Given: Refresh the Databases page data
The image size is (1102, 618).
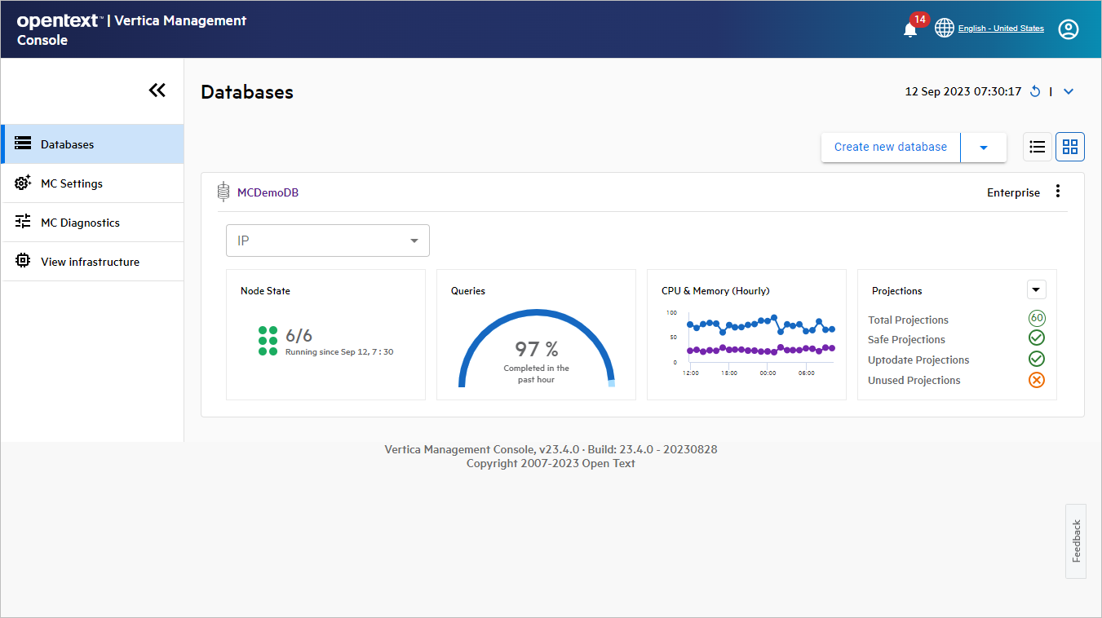Looking at the screenshot, I should 1035,91.
